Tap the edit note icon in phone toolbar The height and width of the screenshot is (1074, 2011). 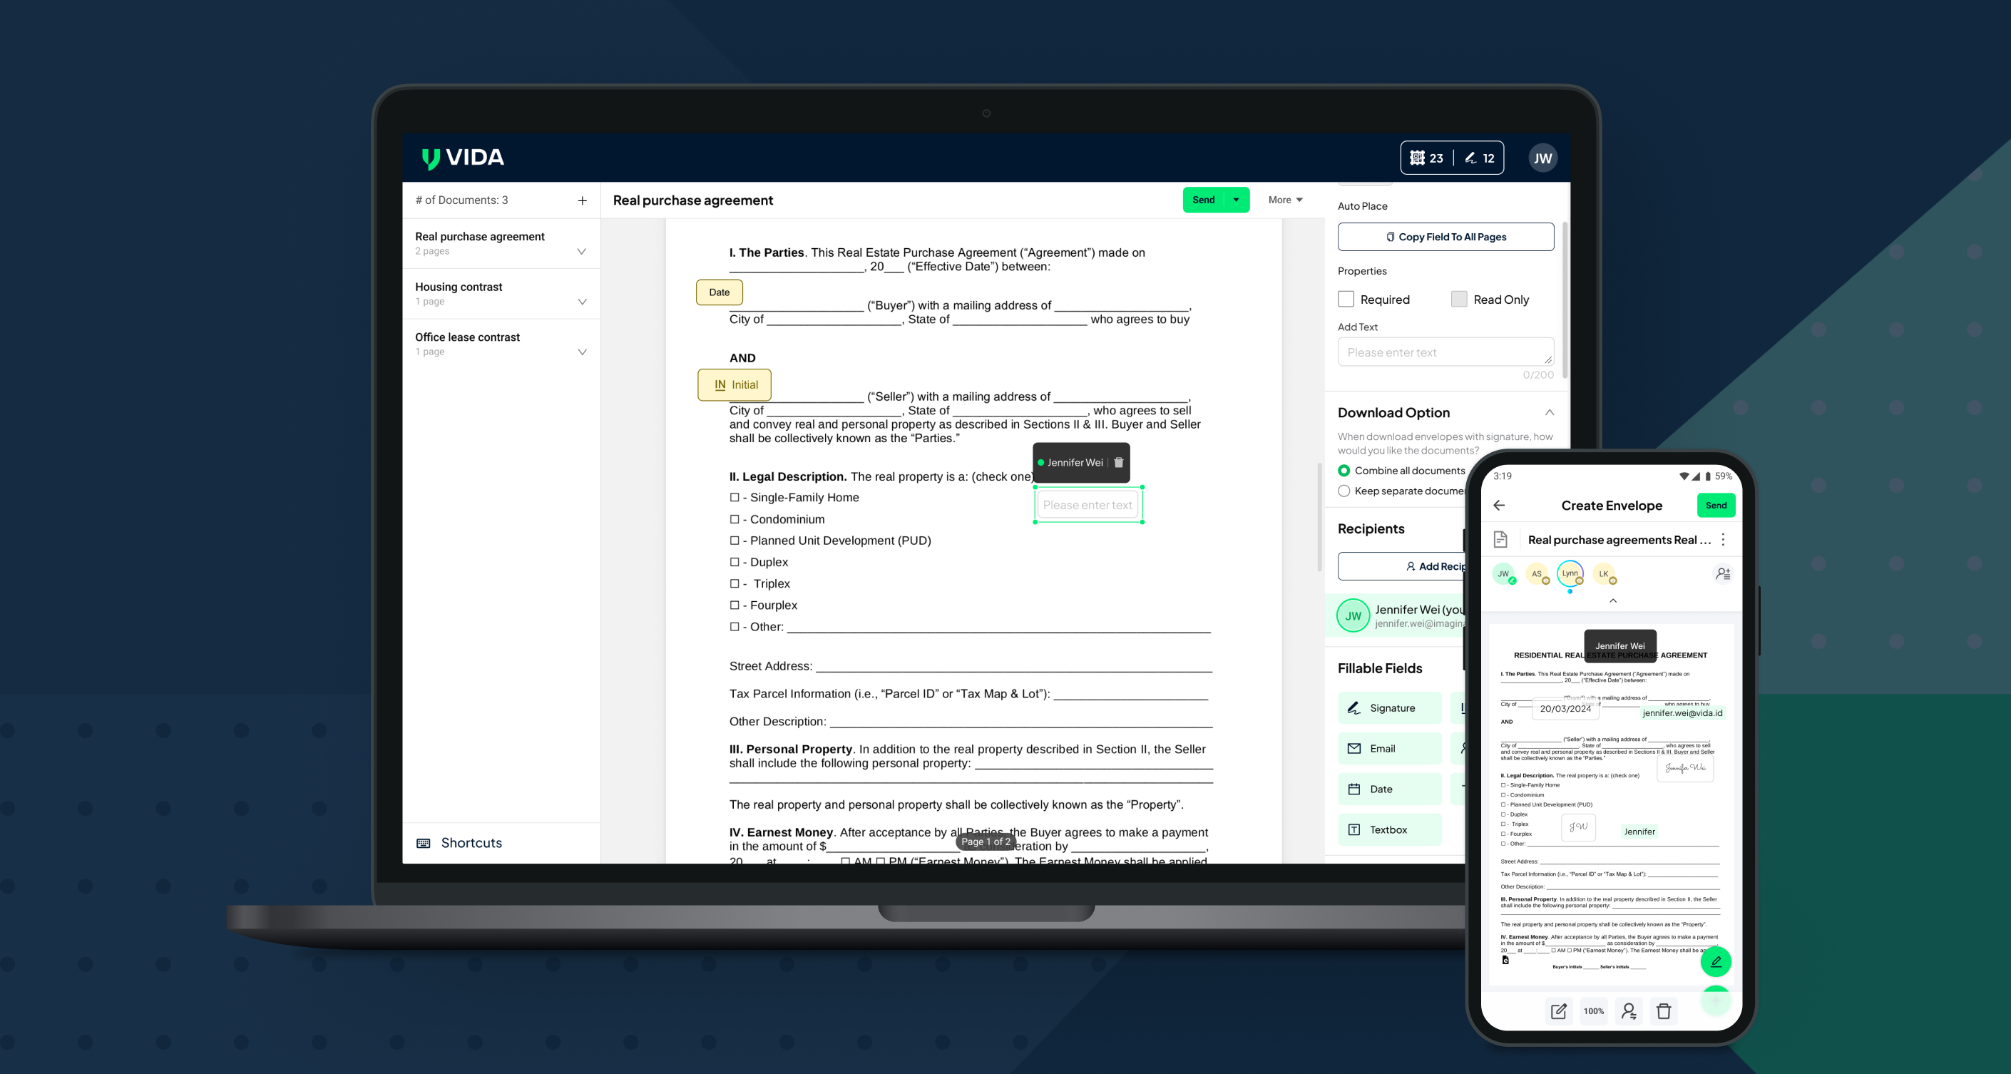(1558, 1011)
